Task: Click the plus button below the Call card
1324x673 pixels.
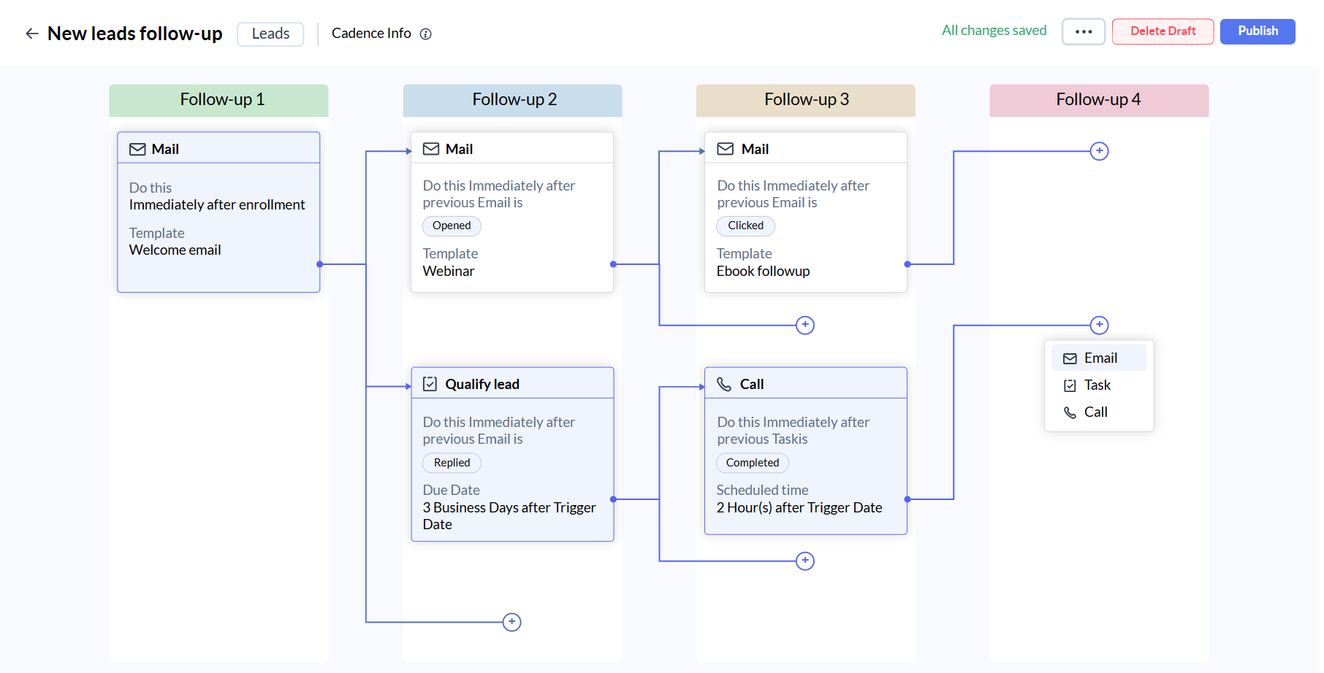Action: pyautogui.click(x=804, y=561)
